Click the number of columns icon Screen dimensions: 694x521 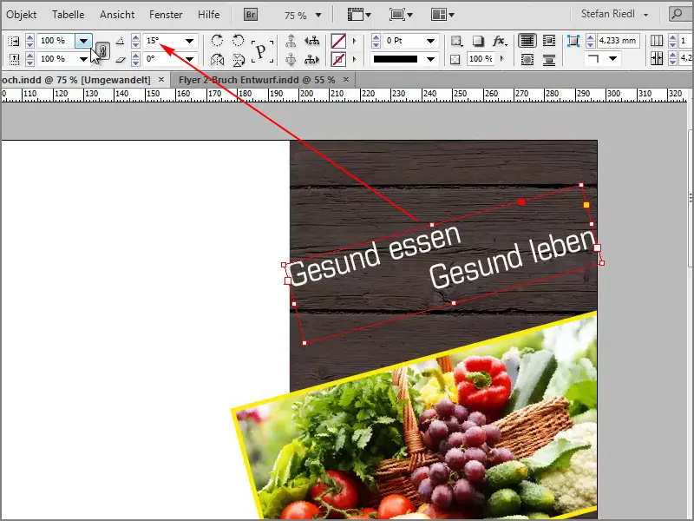(x=657, y=41)
